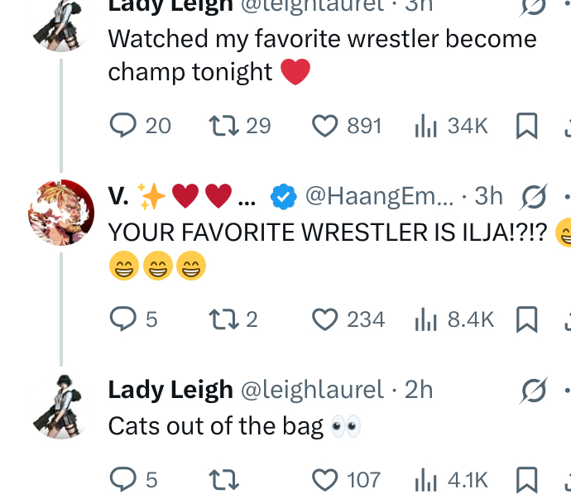The image size is (571, 494).
Task: Reply to the favorite wrestler tweet
Action: click(123, 126)
